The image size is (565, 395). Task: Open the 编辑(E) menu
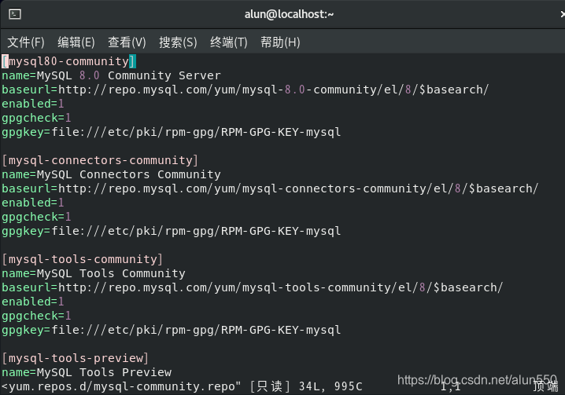tap(76, 42)
